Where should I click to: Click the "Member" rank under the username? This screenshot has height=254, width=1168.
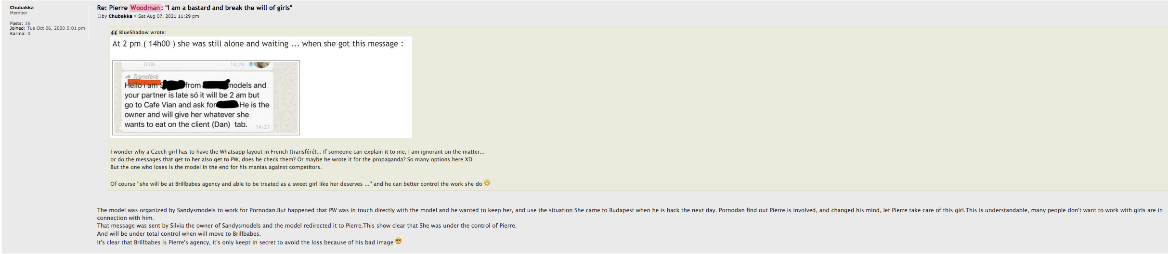point(19,13)
